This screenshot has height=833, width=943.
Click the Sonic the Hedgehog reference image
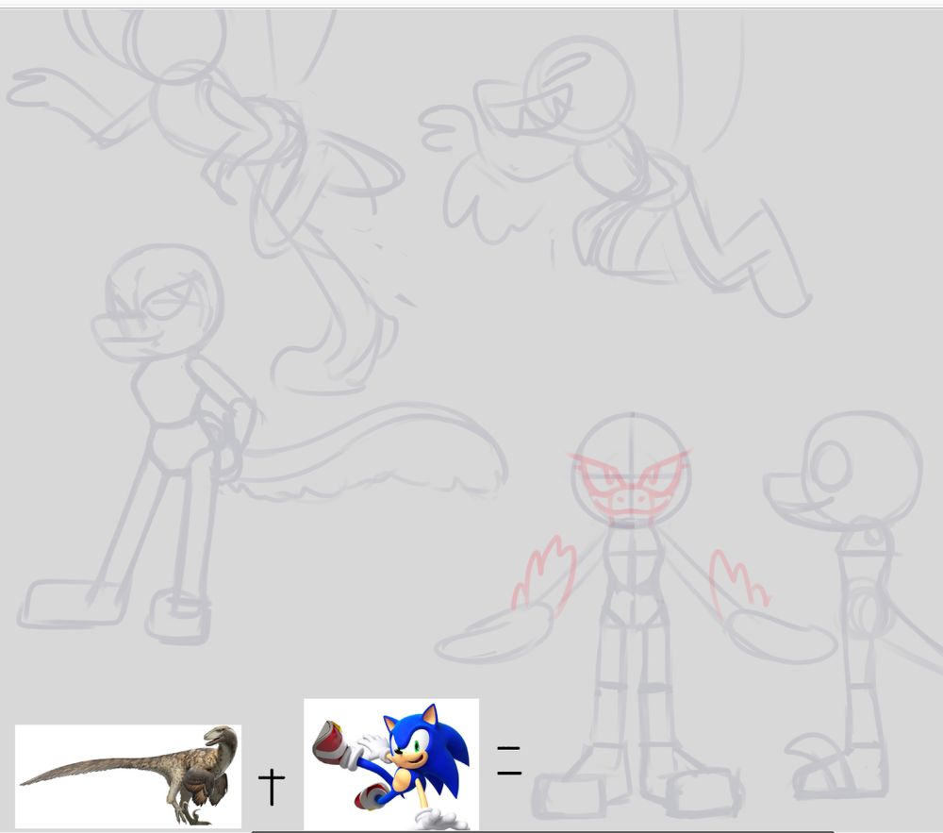pyautogui.click(x=391, y=764)
